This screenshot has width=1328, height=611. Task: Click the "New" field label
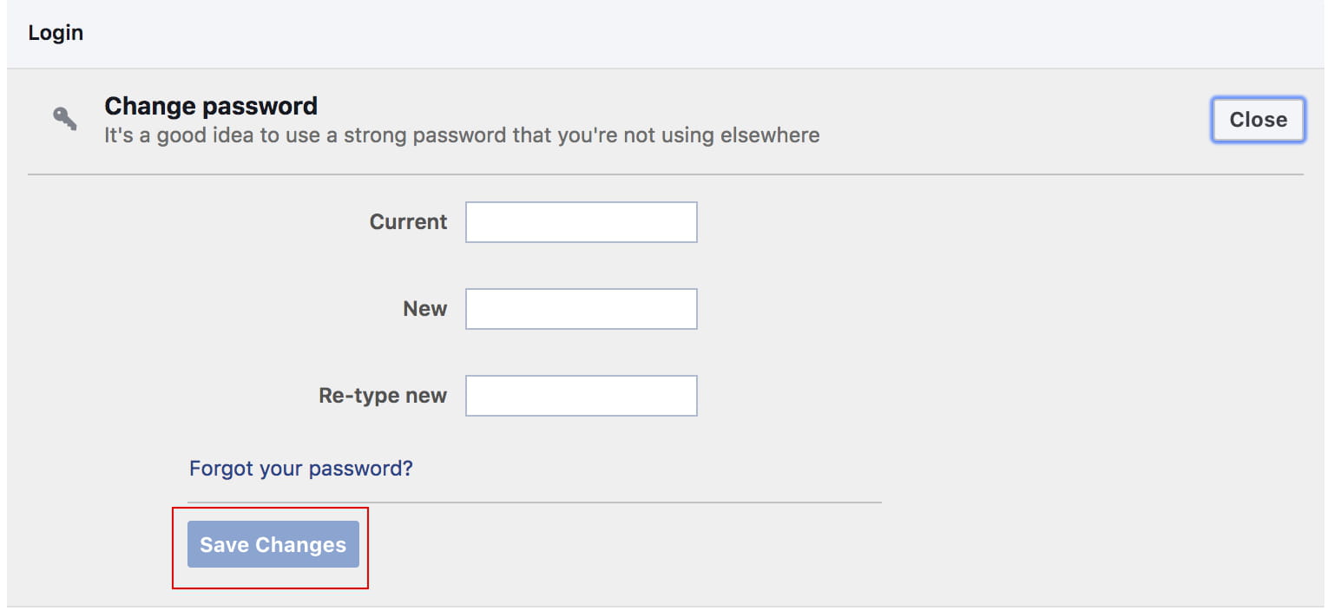tap(424, 309)
